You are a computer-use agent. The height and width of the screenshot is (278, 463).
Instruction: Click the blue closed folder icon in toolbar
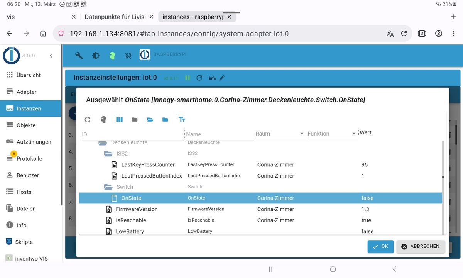point(165,120)
